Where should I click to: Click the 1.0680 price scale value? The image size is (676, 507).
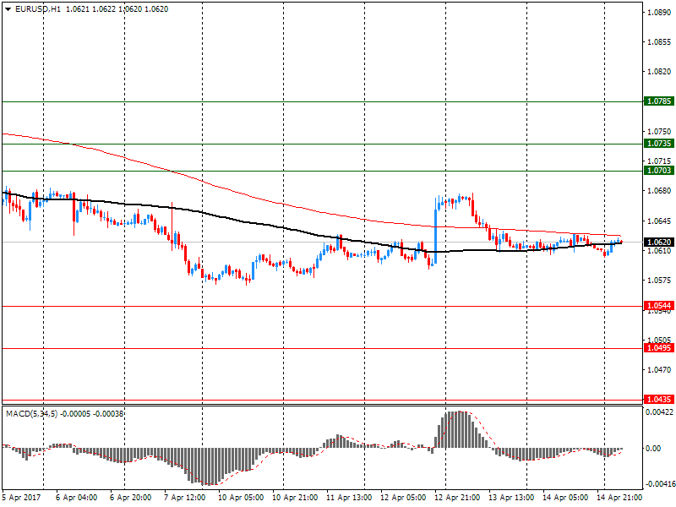(660, 191)
